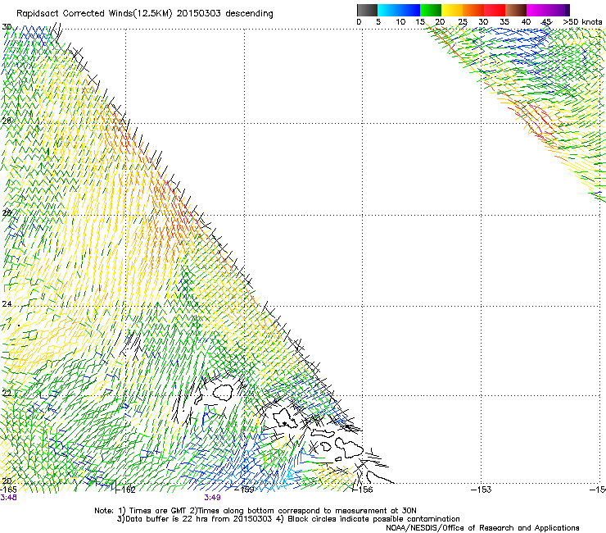
Task: Click the '0' label under the color scale
Action: (x=359, y=22)
